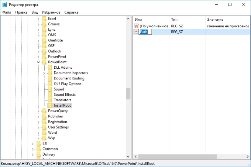Click the Publisher folder icon
Screen dimensions: 251x167
coord(44,116)
